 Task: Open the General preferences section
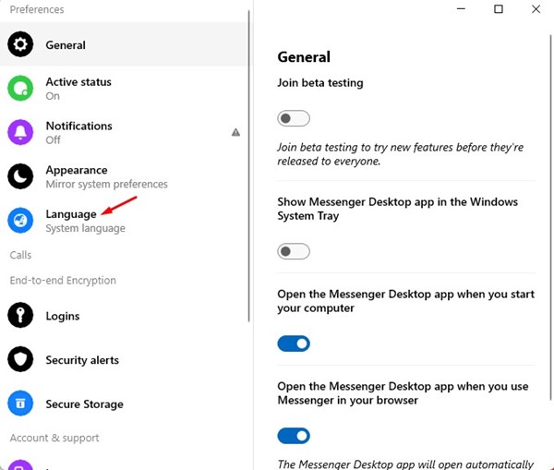[124, 44]
